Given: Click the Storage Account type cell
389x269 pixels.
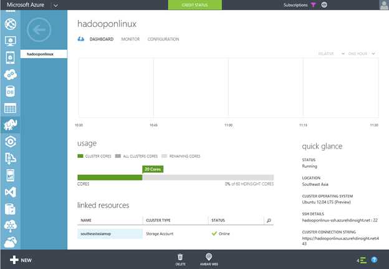Looking at the screenshot, I should coord(160,233).
